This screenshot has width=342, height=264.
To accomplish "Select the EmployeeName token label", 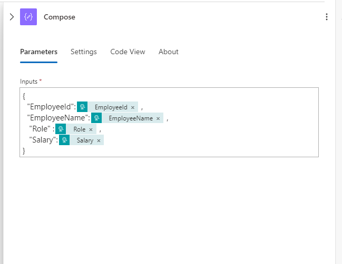I will [x=131, y=118].
